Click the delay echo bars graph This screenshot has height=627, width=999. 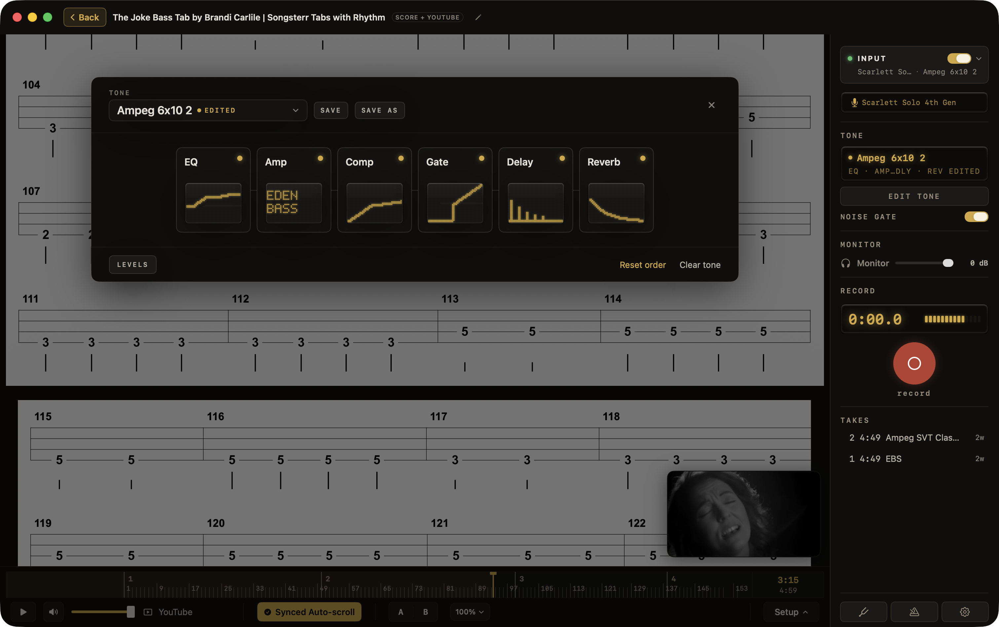tap(536, 203)
